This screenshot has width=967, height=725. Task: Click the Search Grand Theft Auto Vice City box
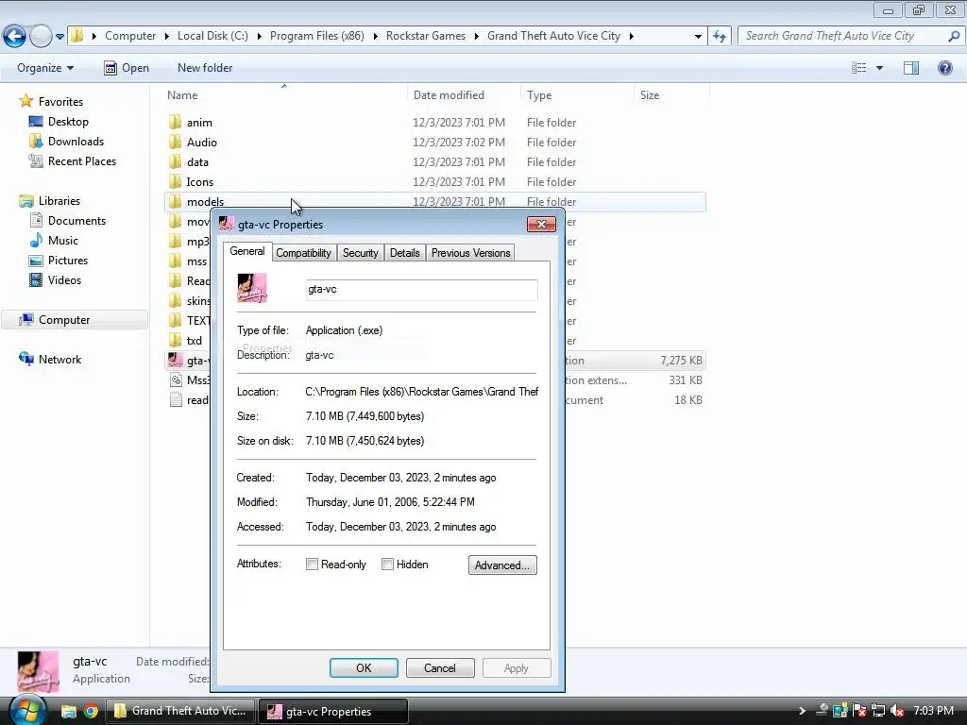pos(842,36)
